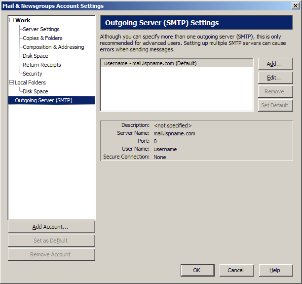Open Composition & Addressing settings
Screen dimensions: 302x284
coord(53,47)
